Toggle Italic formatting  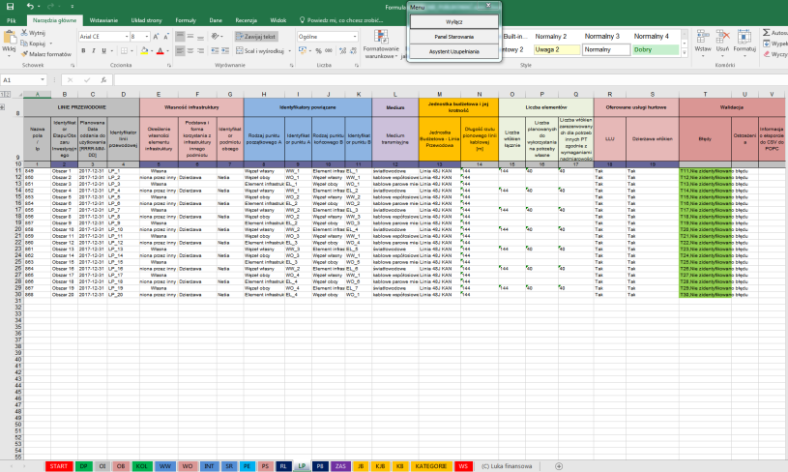(x=94, y=50)
